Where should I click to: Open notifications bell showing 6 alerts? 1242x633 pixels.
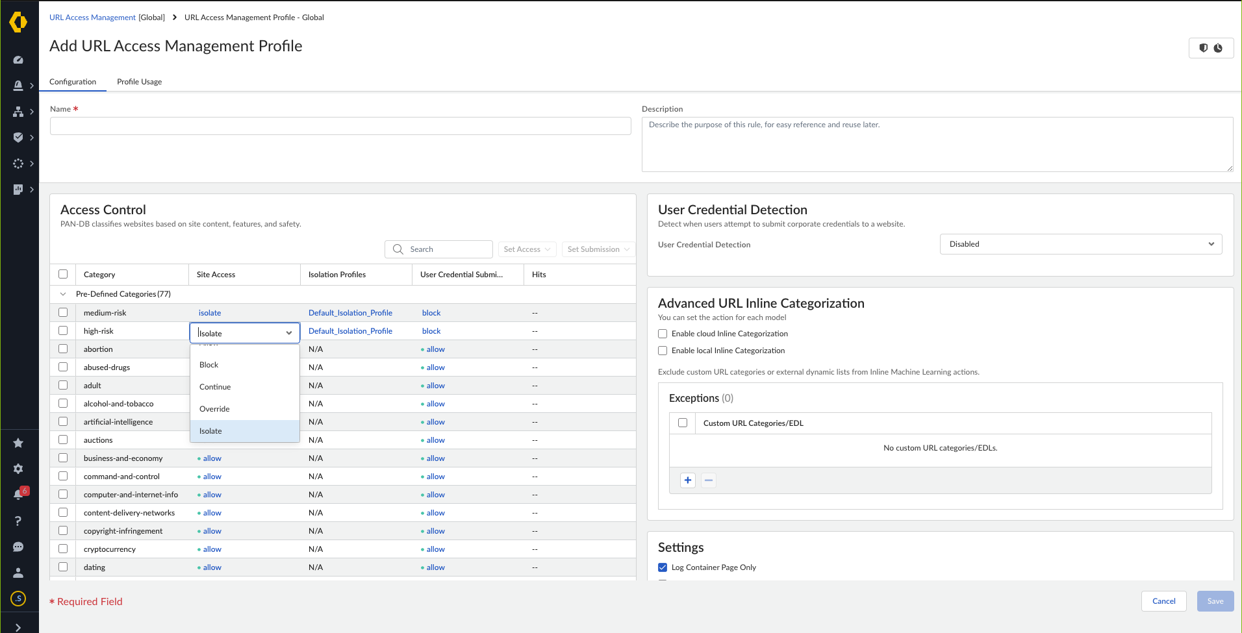[x=18, y=494]
